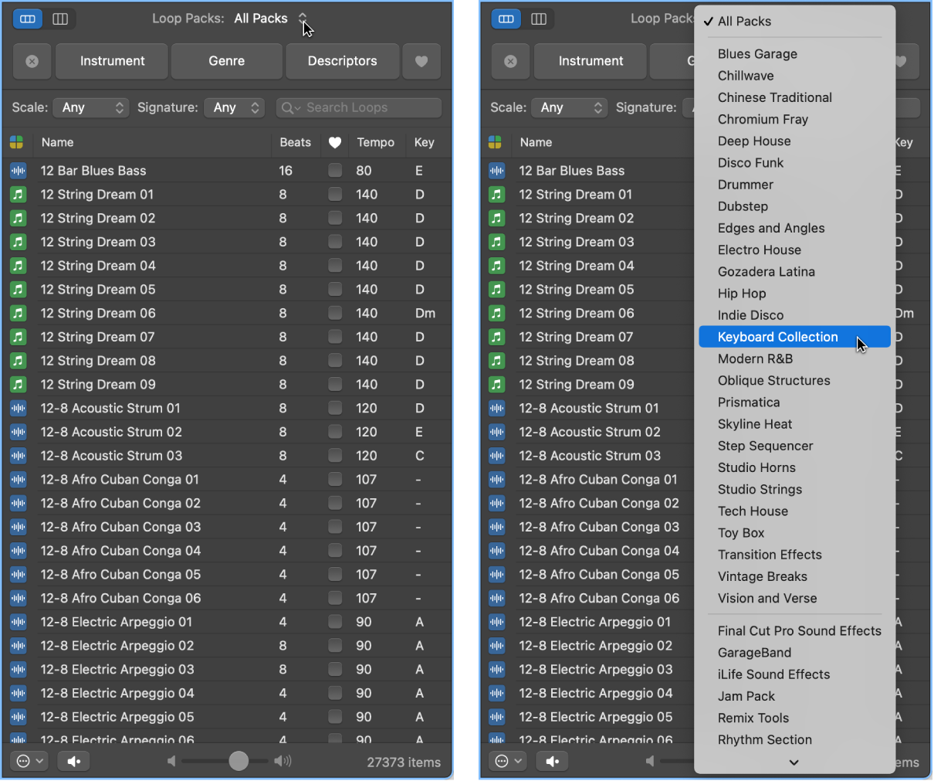This screenshot has width=934, height=781.
Task: Open the ellipsis action menu in left panel footer
Action: [30, 762]
